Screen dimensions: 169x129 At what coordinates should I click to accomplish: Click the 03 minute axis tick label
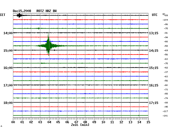[40, 122]
